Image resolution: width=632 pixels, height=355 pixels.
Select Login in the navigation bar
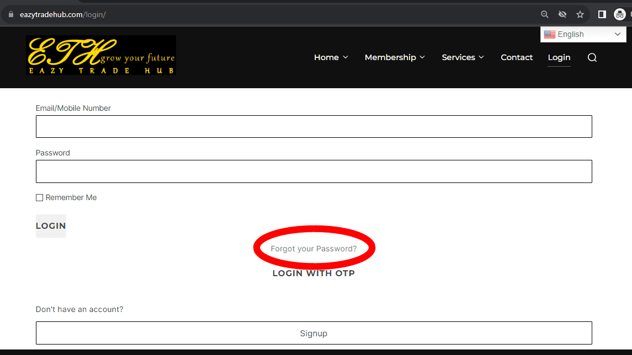click(x=559, y=57)
